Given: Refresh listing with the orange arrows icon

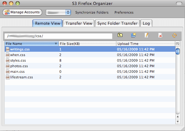Looking at the screenshot, I should (x=174, y=35).
